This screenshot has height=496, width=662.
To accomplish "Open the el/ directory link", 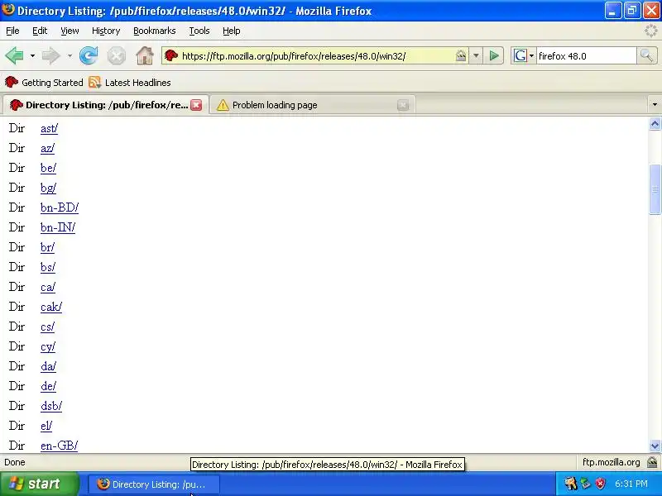I will 46,426.
